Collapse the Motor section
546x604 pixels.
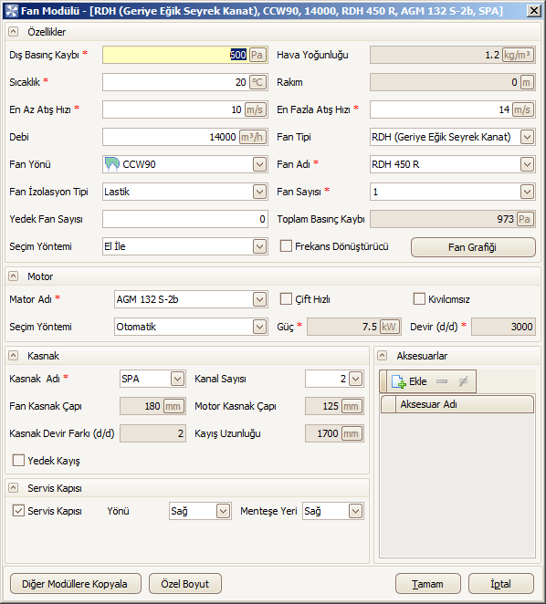(13, 276)
